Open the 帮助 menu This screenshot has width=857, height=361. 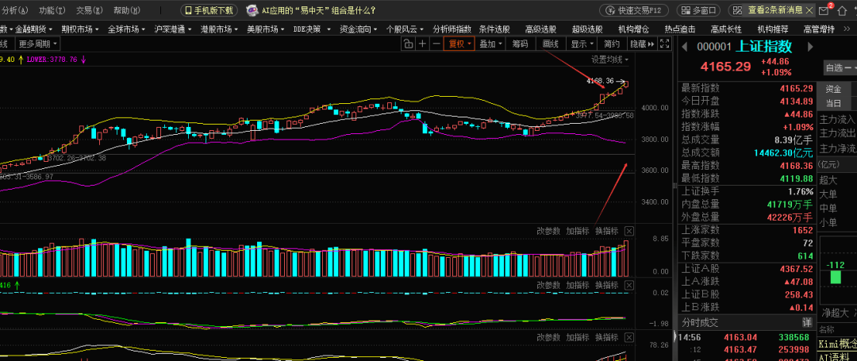[x=125, y=10]
